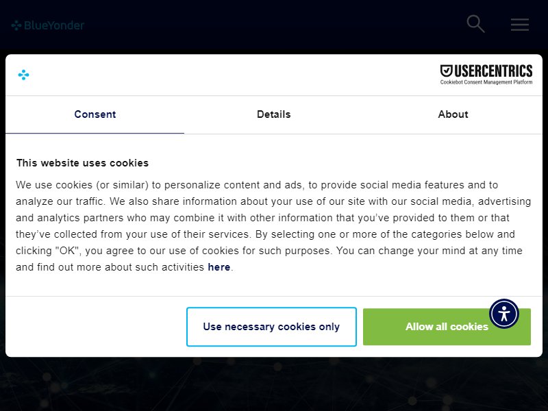Follow the bold "here" link
Viewport: 548px width, 411px height.
coord(219,267)
